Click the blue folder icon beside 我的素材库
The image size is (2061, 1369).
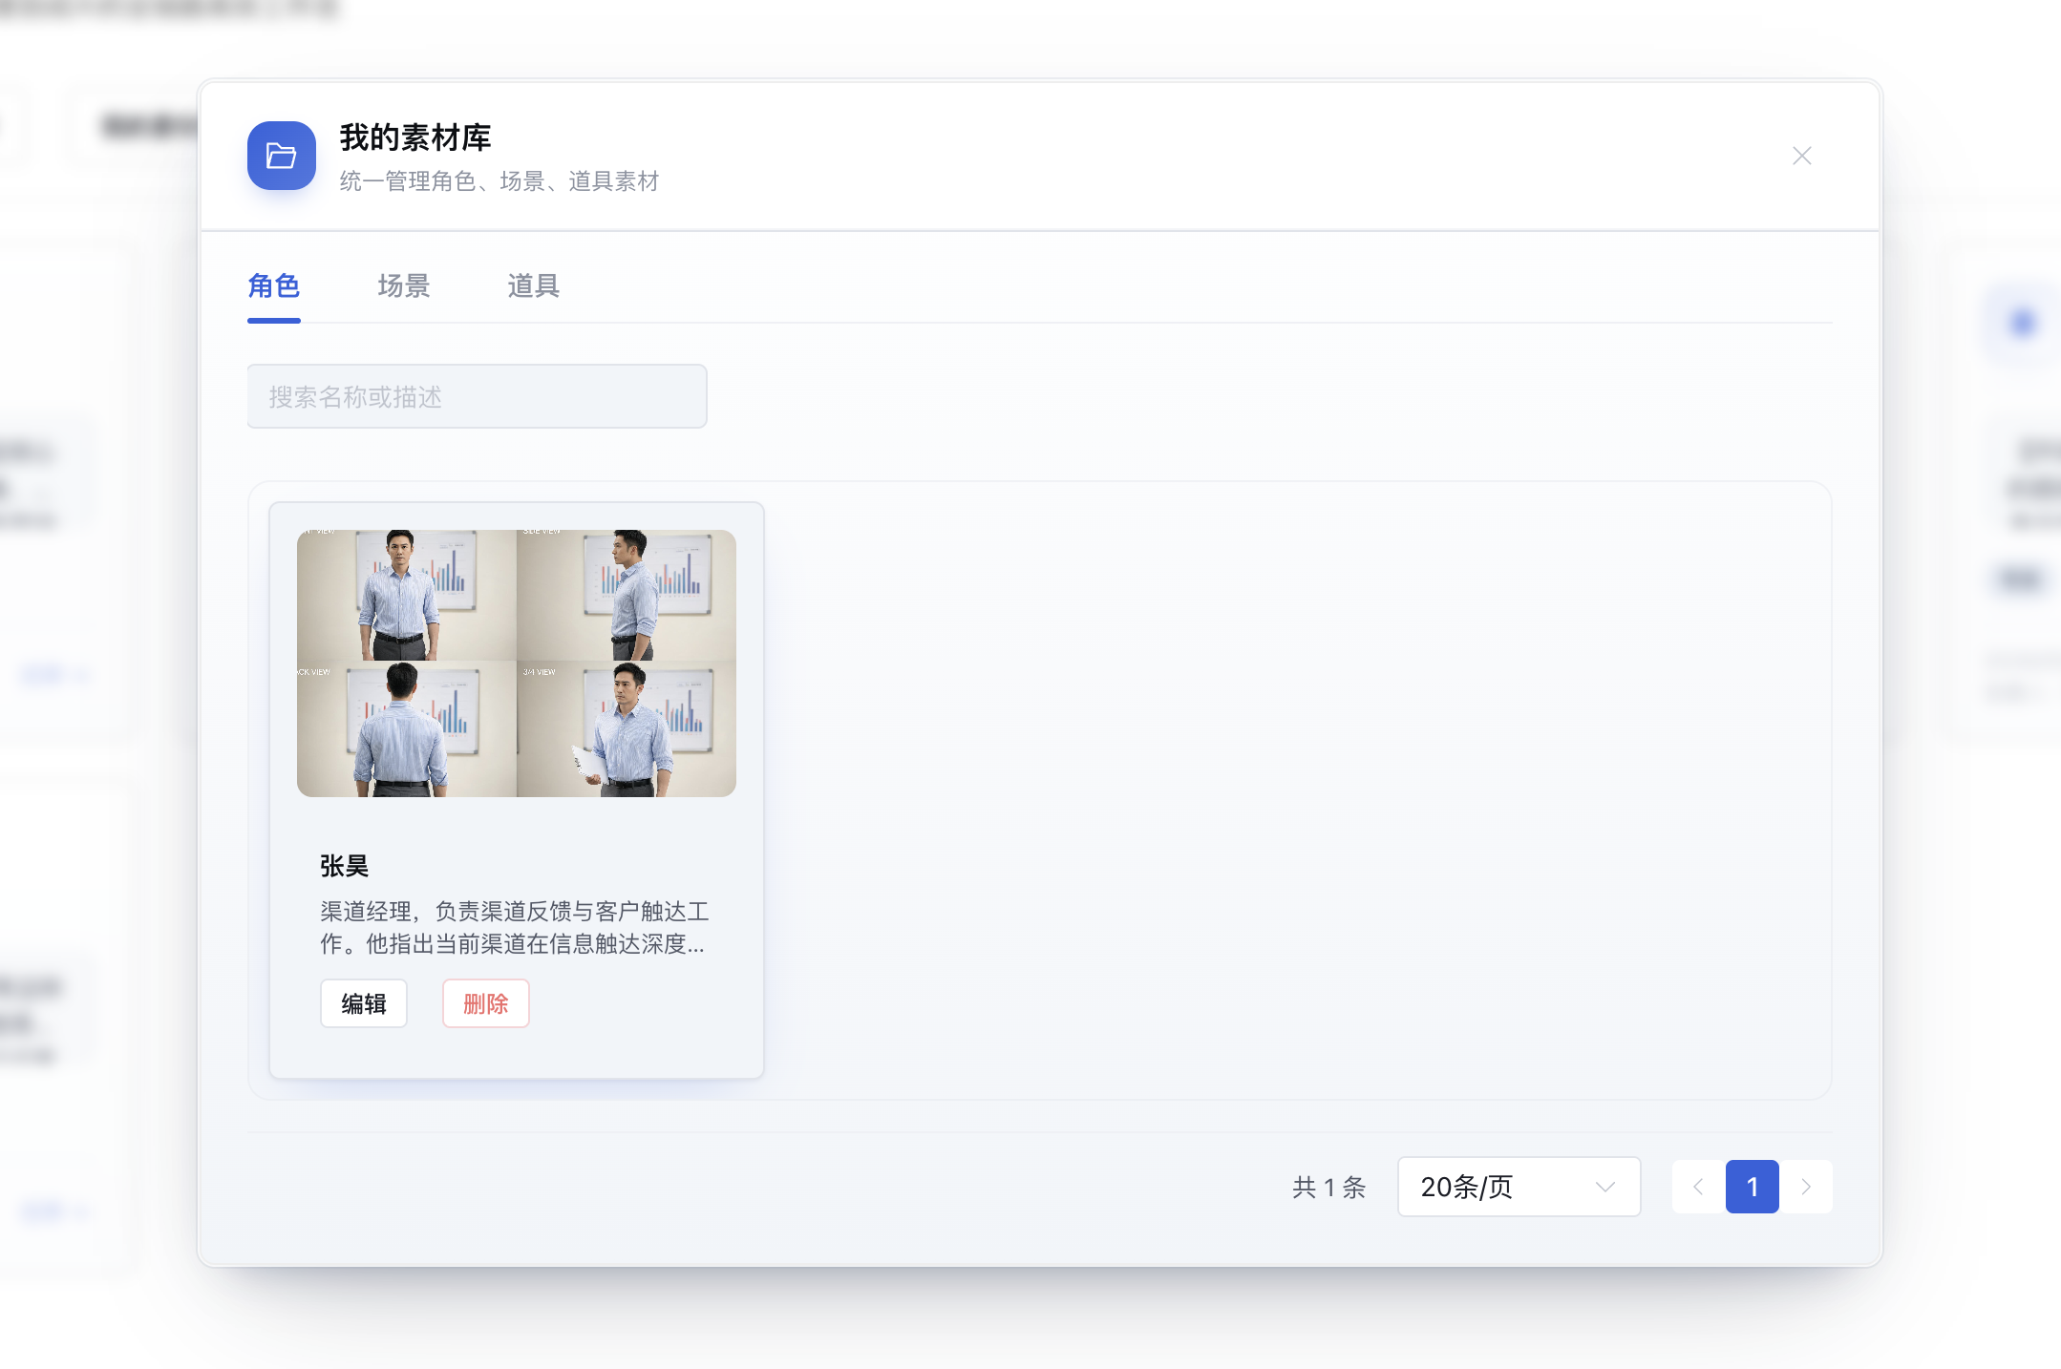point(281,156)
